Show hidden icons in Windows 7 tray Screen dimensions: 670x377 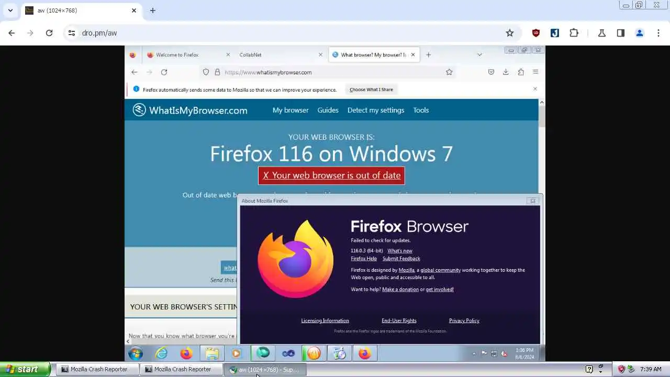474,353
